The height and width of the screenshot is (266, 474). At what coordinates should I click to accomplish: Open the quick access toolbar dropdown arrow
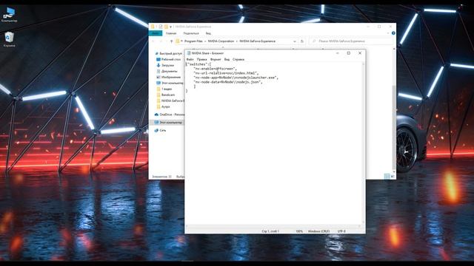click(170, 27)
